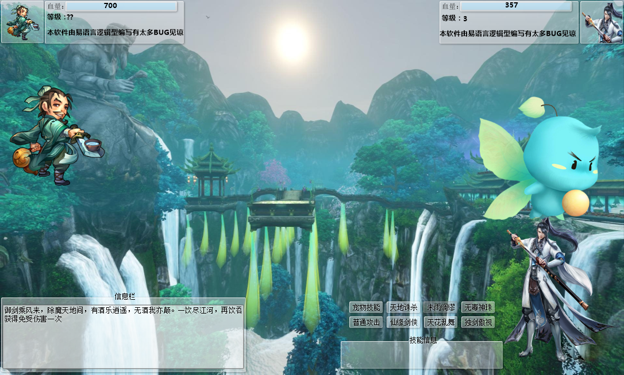Select the blue winged pet creature

click(541, 159)
